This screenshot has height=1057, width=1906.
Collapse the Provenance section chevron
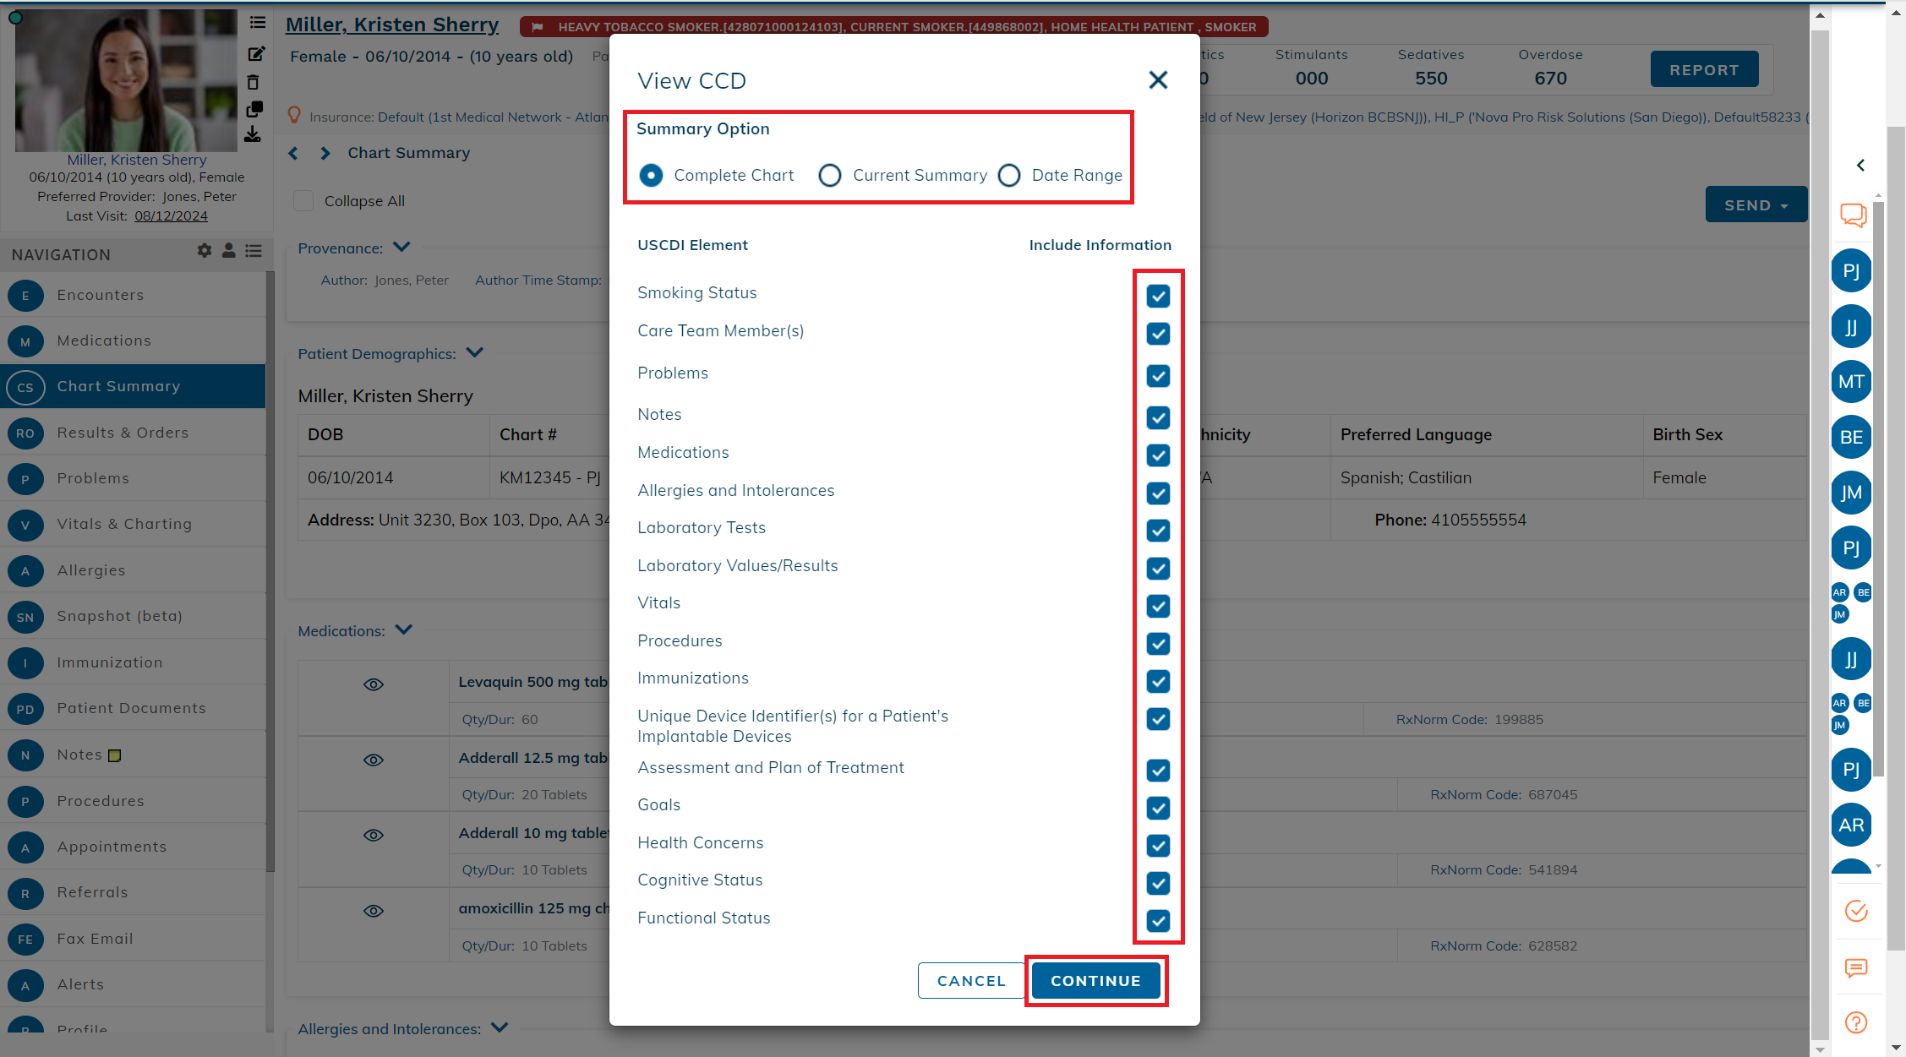point(401,248)
